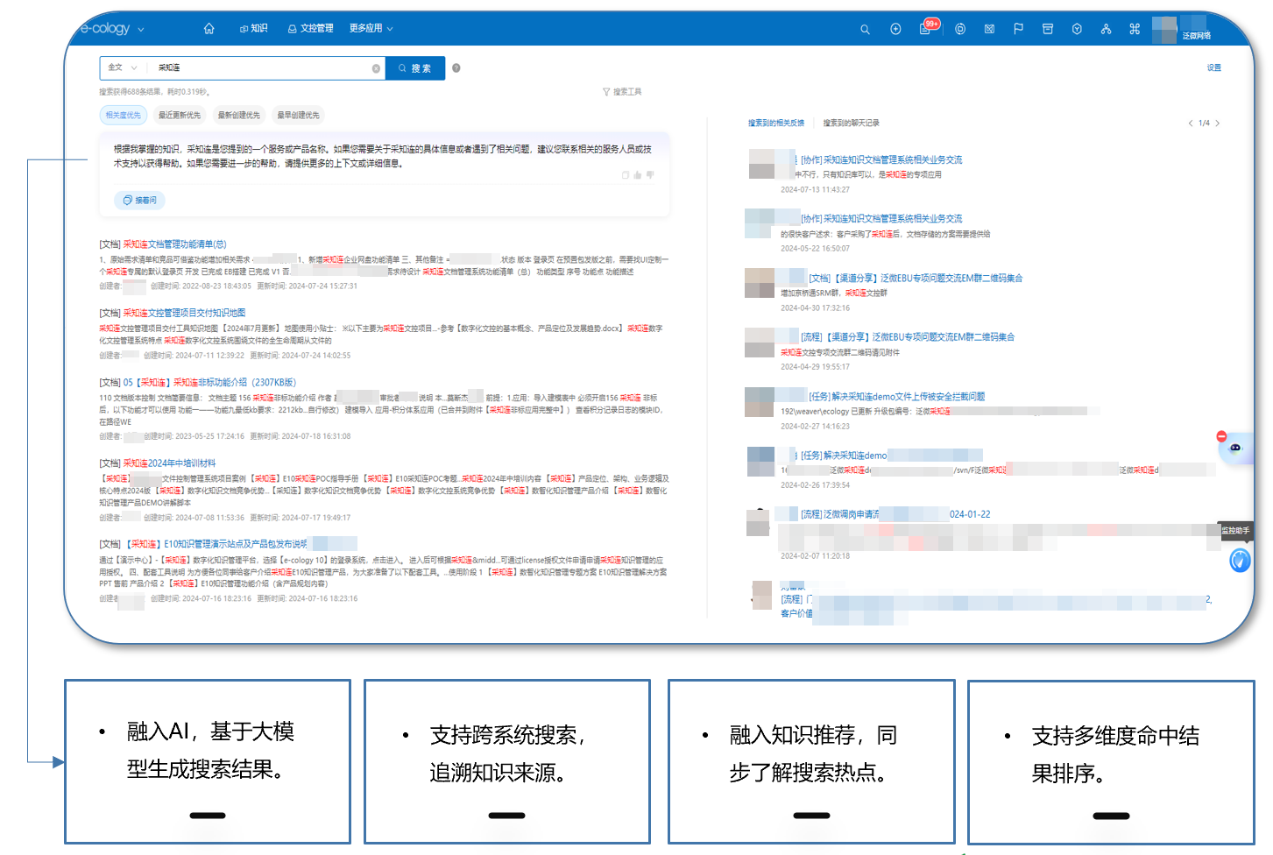Open task 解决采知连demo dated 2024-02-26
This screenshot has width=1273, height=855.
(x=844, y=456)
